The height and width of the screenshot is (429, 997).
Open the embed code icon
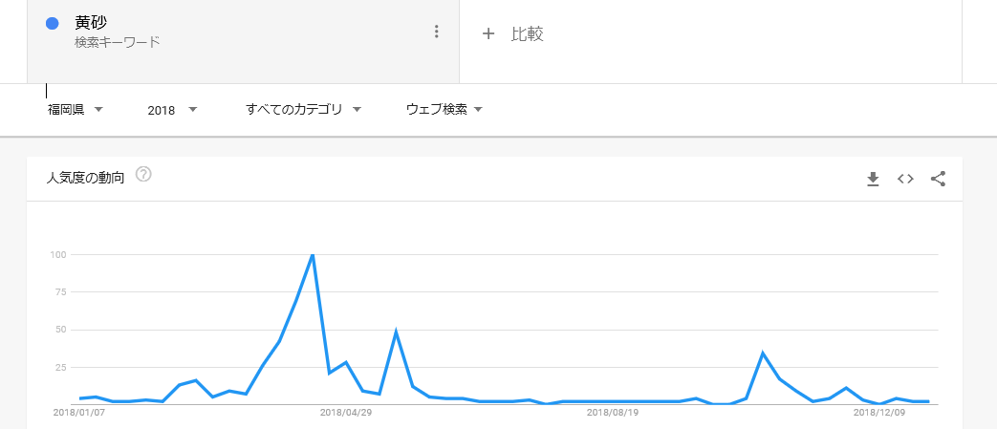click(x=905, y=180)
